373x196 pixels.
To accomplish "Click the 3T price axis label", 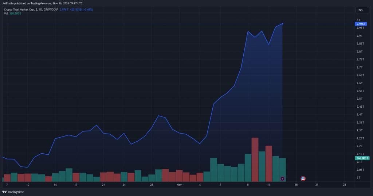I will (x=358, y=20).
